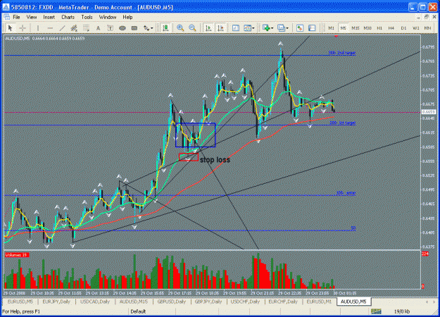Open the periods/templates dropdown

click(249, 27)
